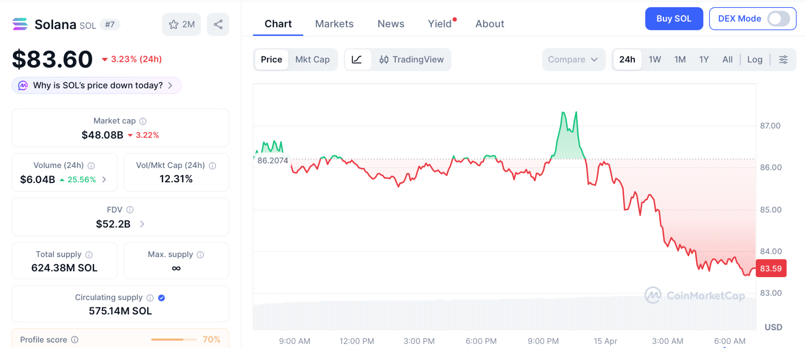Click the Profile score progress bar
This screenshot has width=806, height=348.
click(x=174, y=339)
